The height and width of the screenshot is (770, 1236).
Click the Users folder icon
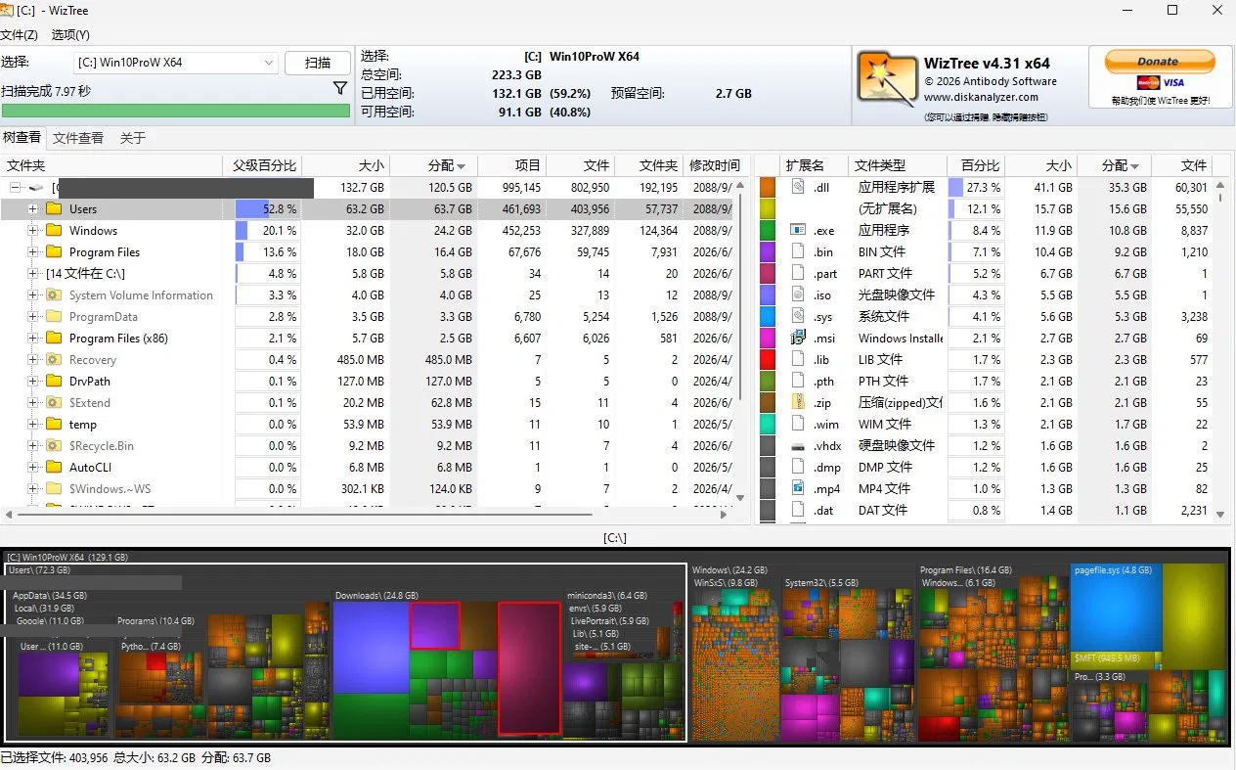(x=54, y=209)
